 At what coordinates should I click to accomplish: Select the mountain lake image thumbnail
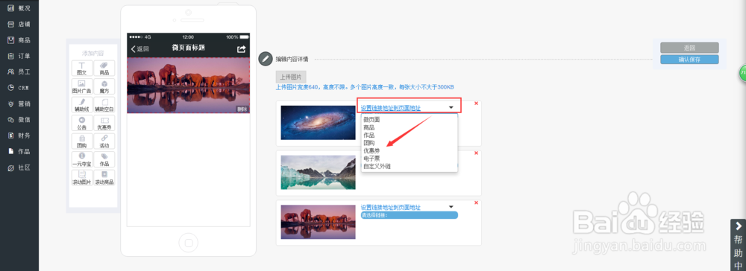(x=318, y=172)
